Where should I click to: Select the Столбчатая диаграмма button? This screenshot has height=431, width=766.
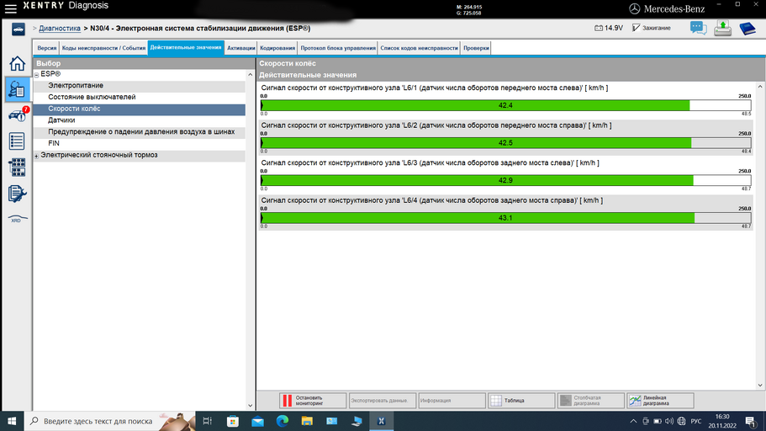[x=590, y=401]
